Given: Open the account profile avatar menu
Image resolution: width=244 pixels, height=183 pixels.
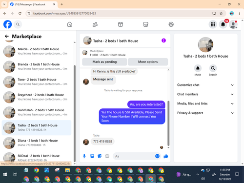Looking at the screenshot, I should [x=233, y=24].
